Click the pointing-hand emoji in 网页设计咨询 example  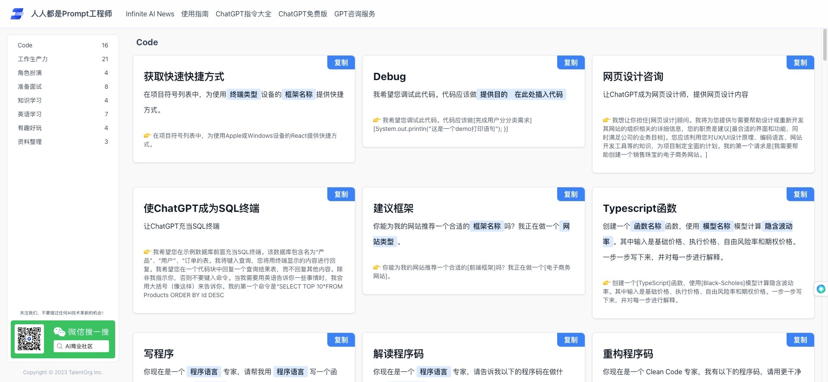(x=606, y=120)
